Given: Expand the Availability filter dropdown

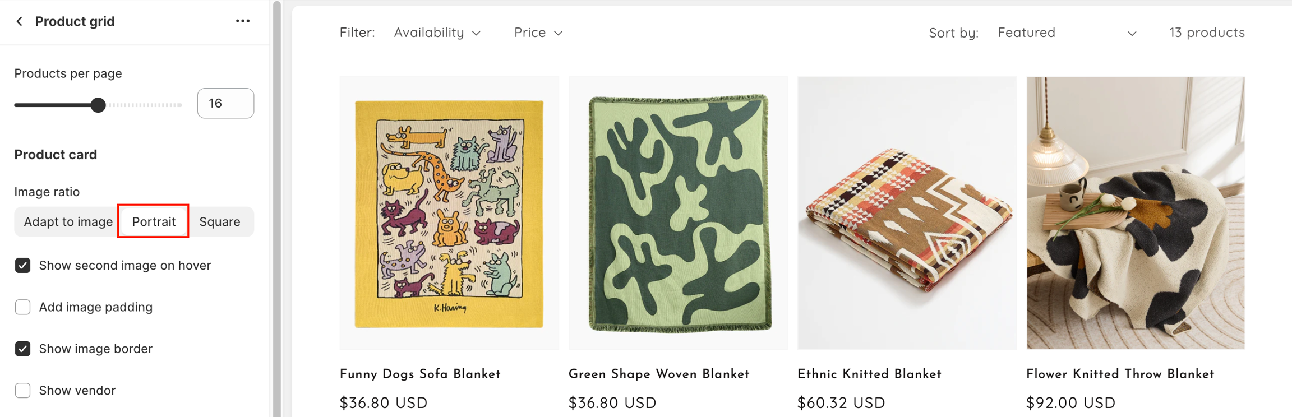Looking at the screenshot, I should 437,33.
